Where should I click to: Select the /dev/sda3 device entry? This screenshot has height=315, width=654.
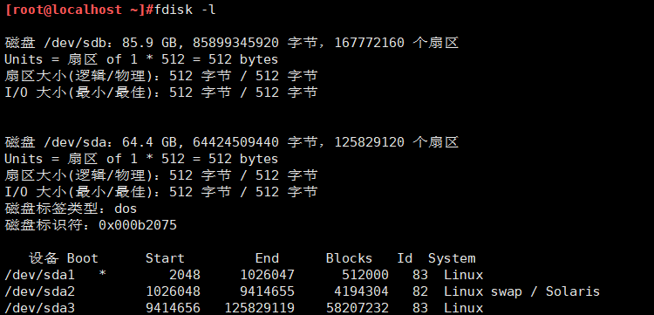click(39, 308)
